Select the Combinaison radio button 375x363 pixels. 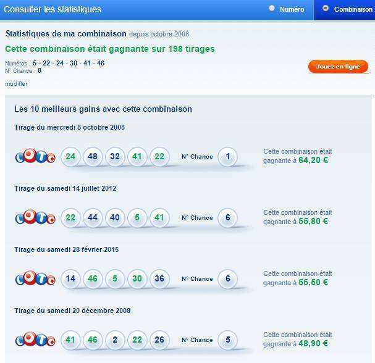coord(325,9)
